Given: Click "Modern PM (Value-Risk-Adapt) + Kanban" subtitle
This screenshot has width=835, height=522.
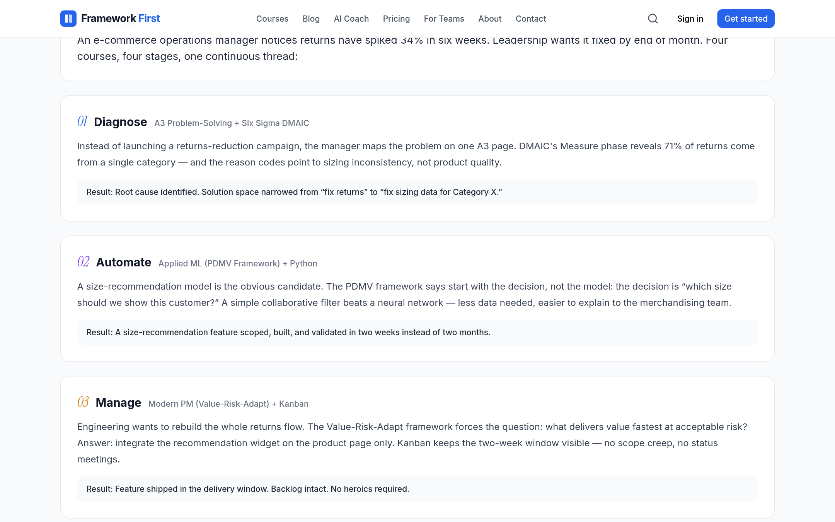Looking at the screenshot, I should click(x=228, y=404).
